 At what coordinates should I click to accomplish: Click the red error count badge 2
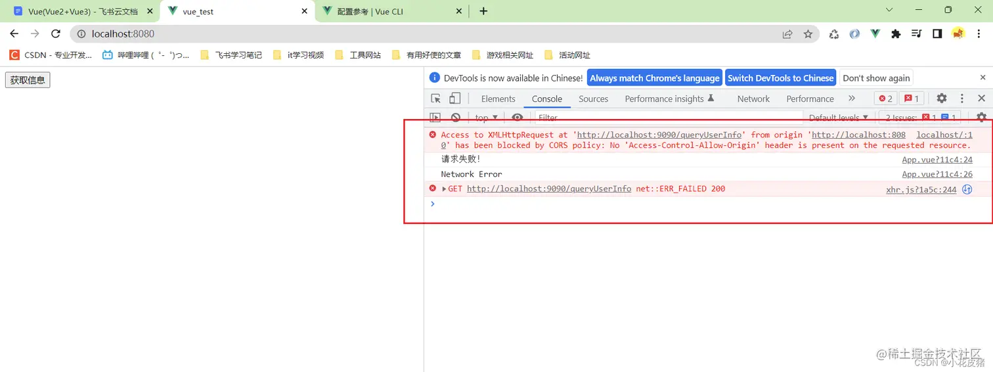(x=885, y=99)
